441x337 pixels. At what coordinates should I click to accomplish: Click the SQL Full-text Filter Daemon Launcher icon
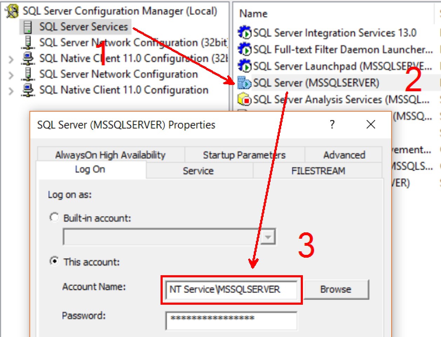pos(245,49)
